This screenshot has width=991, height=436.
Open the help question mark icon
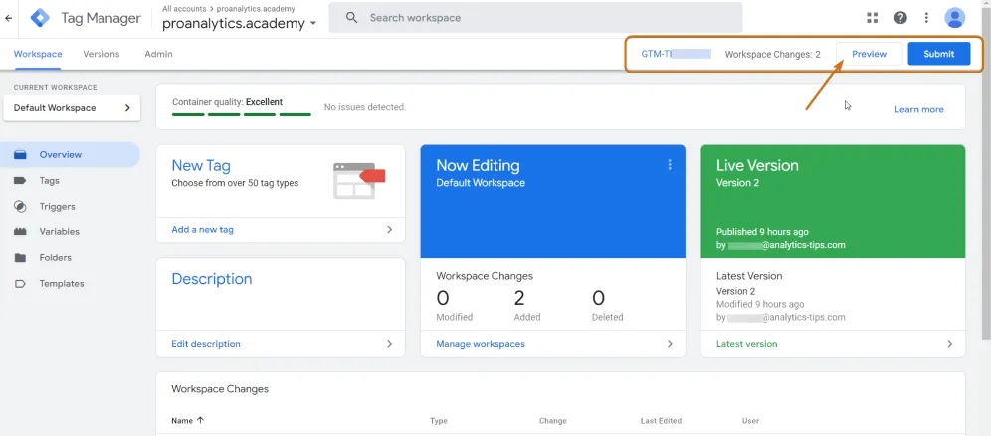pos(900,18)
